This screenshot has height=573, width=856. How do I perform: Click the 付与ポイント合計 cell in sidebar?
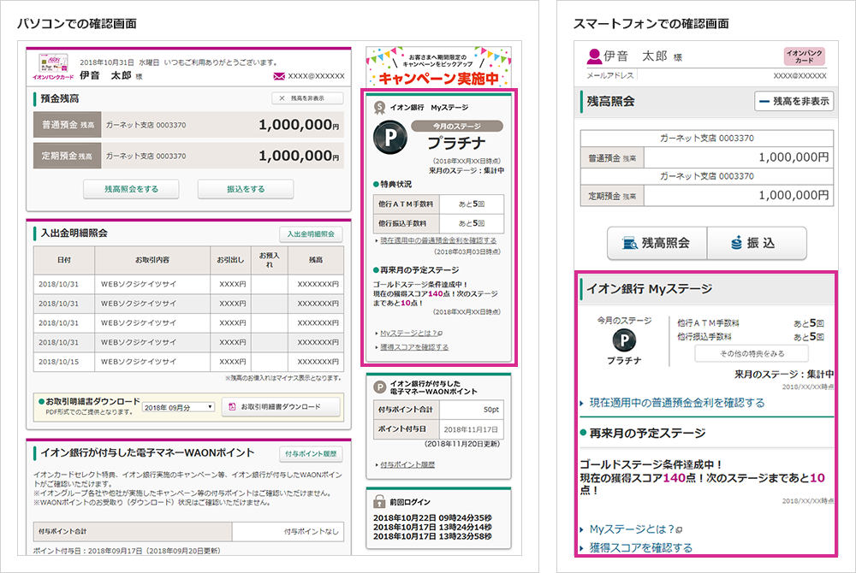406,410
